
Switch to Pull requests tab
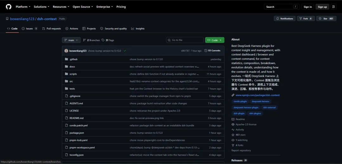click(x=52, y=28)
